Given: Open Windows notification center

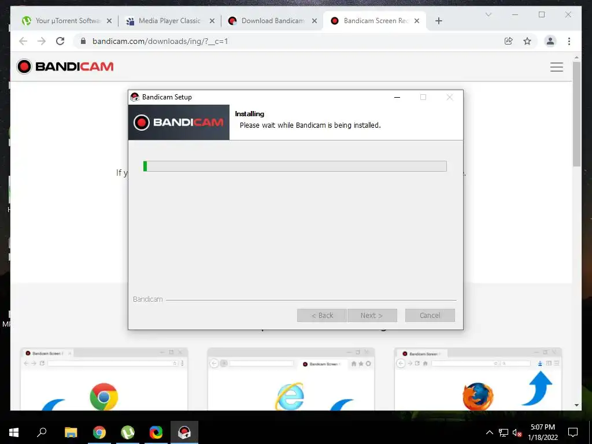Looking at the screenshot, I should 573,432.
